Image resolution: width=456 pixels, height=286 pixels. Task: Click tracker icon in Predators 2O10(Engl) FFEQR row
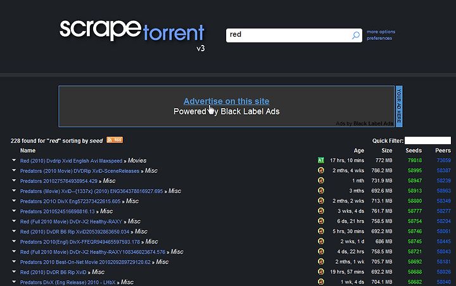point(320,241)
